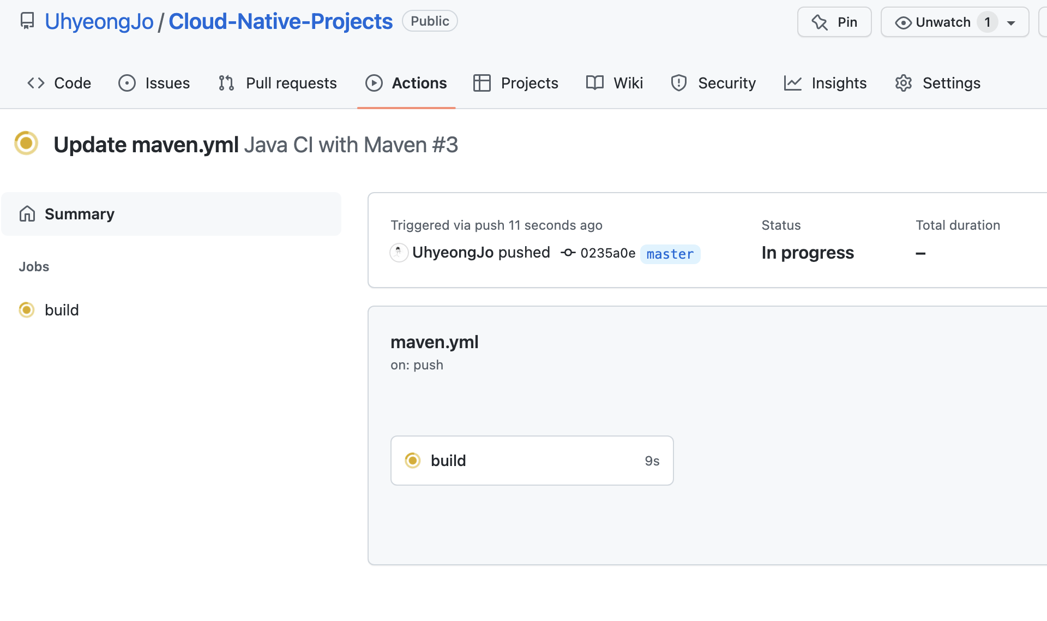Click the Pull requests branch icon
This screenshot has width=1047, height=621.
(226, 83)
